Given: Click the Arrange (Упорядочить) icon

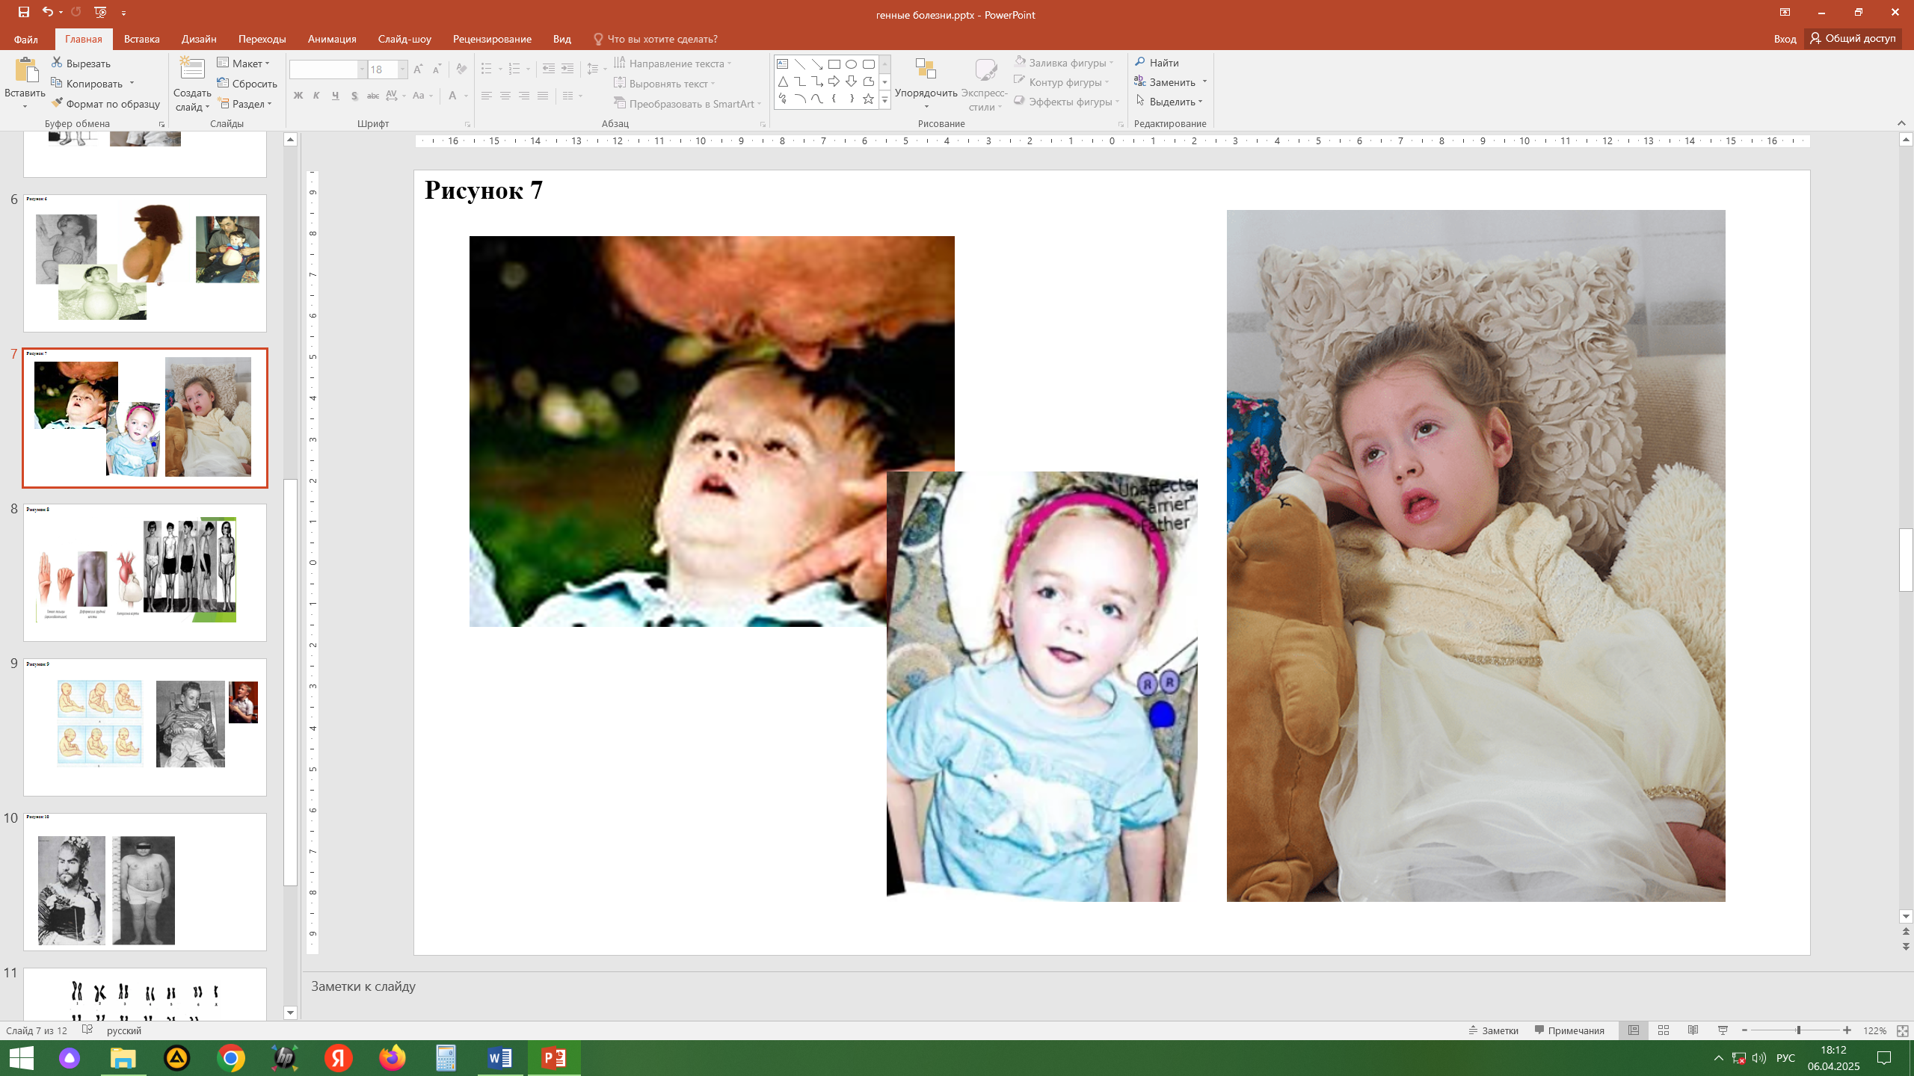Looking at the screenshot, I should 925,69.
